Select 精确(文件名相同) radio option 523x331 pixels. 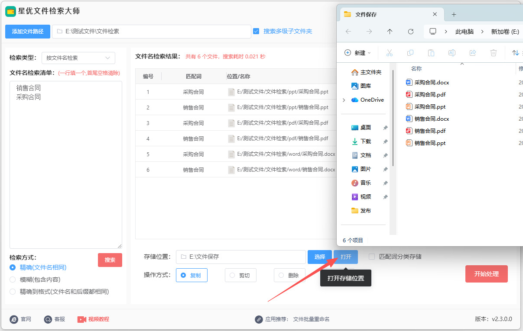pos(13,267)
